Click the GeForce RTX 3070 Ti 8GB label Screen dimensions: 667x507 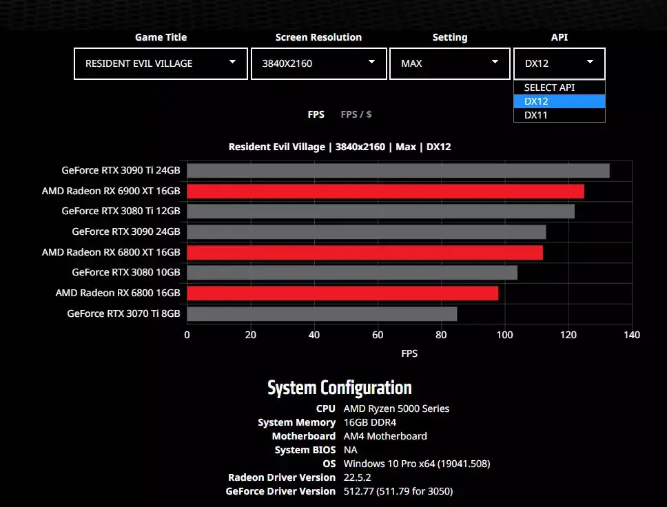pos(123,313)
